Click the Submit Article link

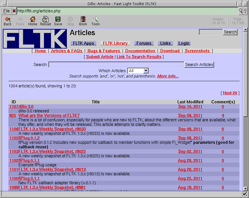(100, 57)
